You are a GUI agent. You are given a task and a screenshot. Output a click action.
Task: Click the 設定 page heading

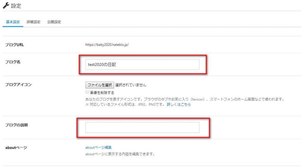tap(16, 6)
